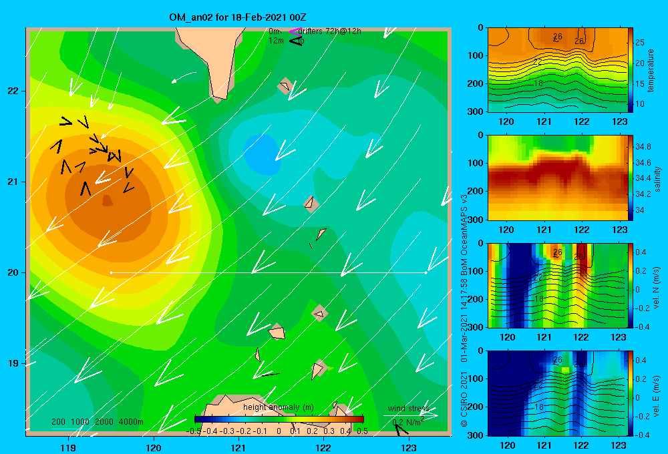
Task: Open the eastward velocity section plot
Action: [x=557, y=393]
